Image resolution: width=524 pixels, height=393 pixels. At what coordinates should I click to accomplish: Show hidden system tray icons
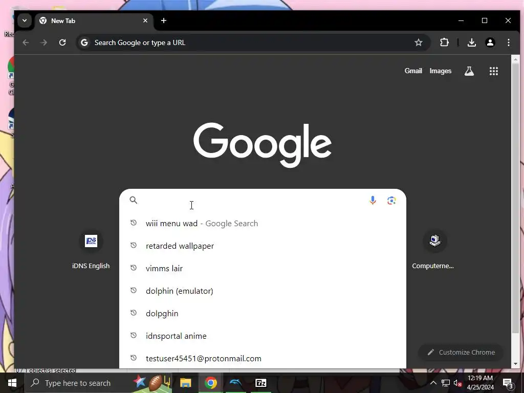433,383
